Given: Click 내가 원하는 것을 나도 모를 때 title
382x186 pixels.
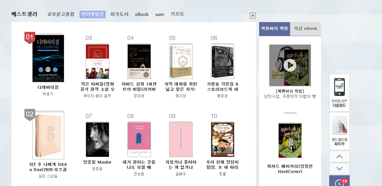Looking at the screenshot, I should [x=139, y=165].
